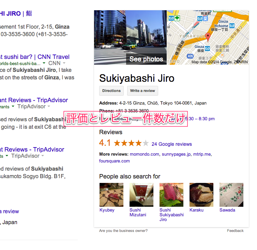The image size is (257, 250).
Task: Click the Ginza Itchome subway station icon
Action: click(x=232, y=26)
